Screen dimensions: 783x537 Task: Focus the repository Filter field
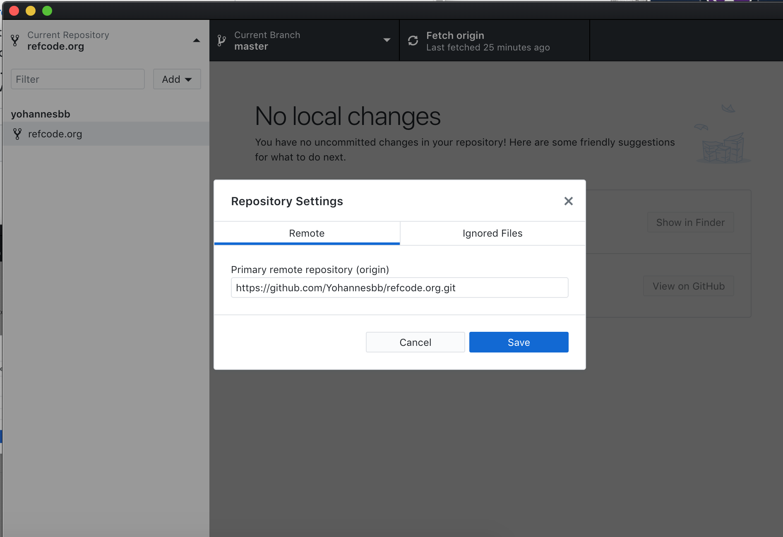tap(78, 79)
